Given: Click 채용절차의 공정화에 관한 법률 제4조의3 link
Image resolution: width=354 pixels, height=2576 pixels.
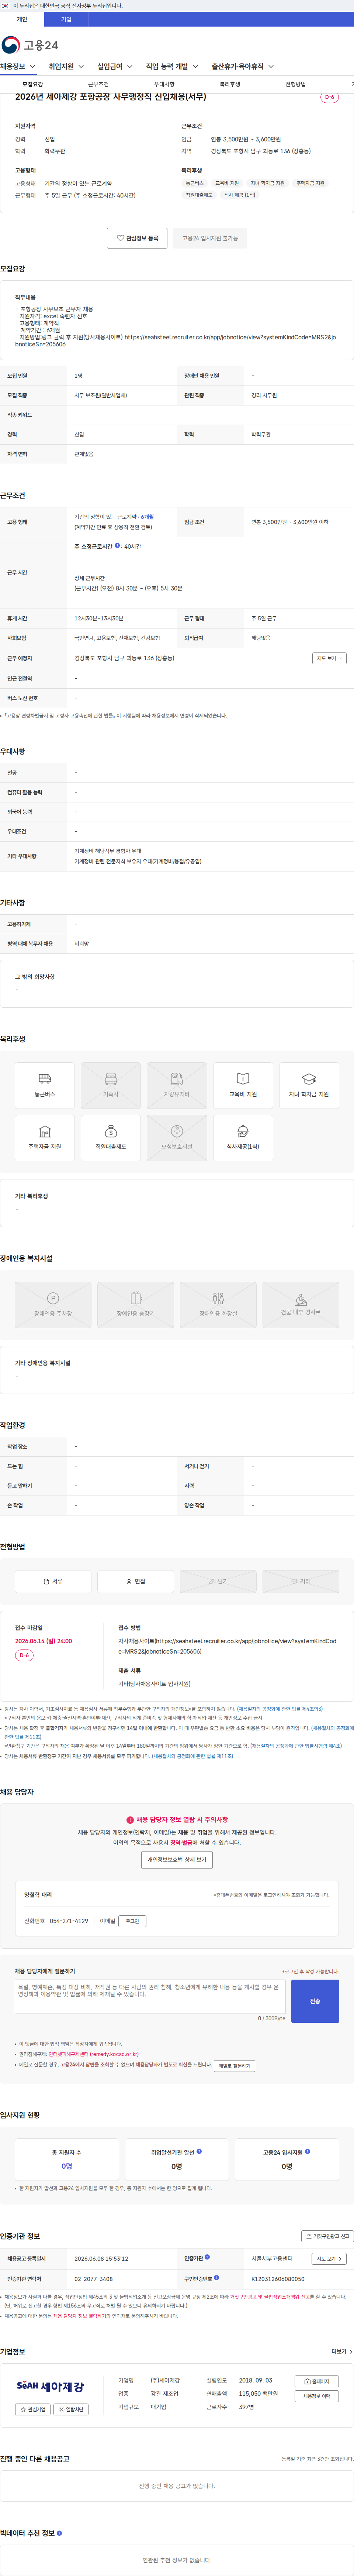Looking at the screenshot, I should (280, 1709).
